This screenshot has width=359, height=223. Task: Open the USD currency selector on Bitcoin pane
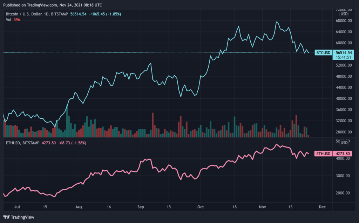click(344, 14)
